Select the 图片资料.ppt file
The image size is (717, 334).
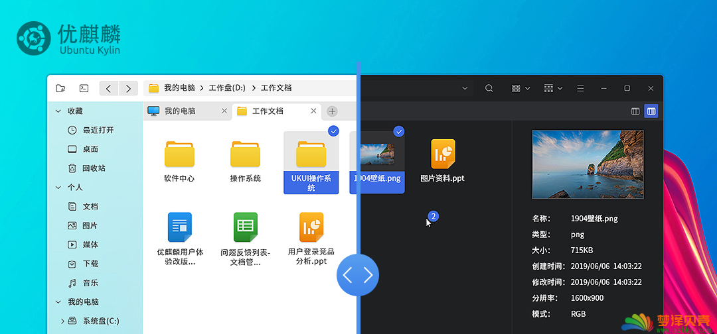443,154
